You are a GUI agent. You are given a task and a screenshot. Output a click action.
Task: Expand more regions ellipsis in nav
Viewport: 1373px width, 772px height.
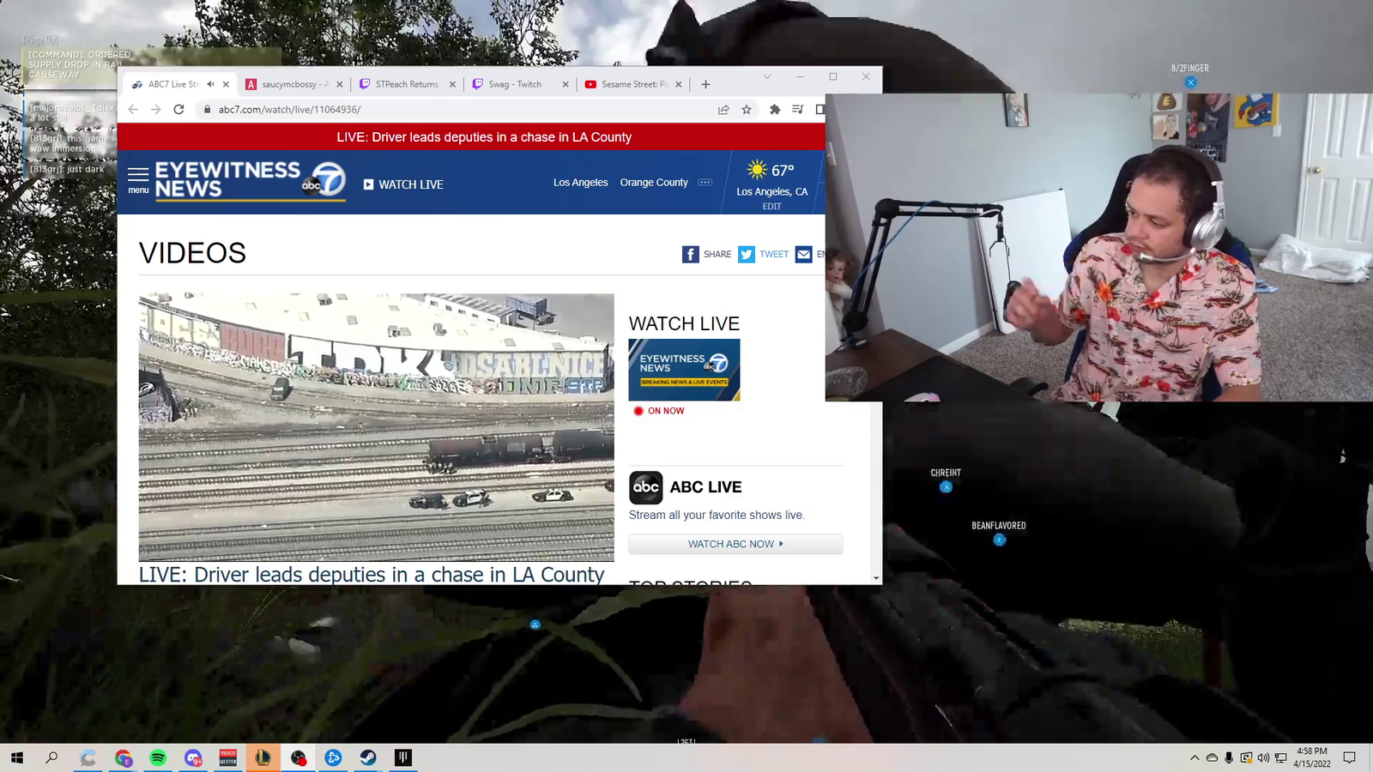[705, 183]
